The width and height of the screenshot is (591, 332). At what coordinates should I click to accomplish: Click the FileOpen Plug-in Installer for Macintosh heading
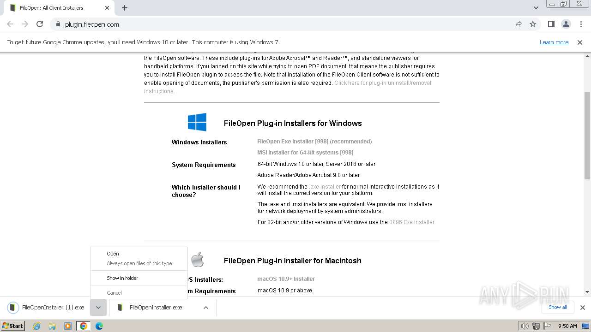pyautogui.click(x=293, y=261)
